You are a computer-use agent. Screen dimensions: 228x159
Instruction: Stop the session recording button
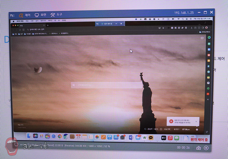(206, 148)
